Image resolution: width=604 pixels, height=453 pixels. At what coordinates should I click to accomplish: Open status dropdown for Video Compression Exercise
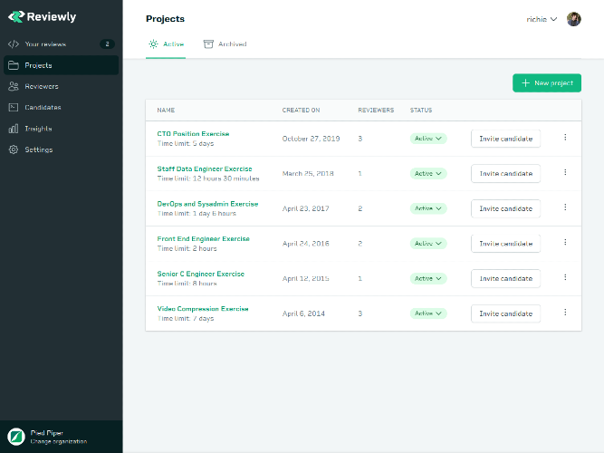pos(428,313)
